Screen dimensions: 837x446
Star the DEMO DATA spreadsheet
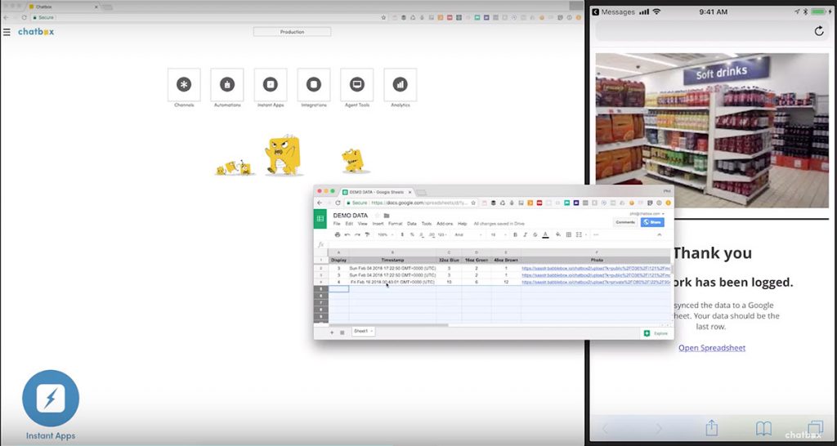click(x=378, y=216)
